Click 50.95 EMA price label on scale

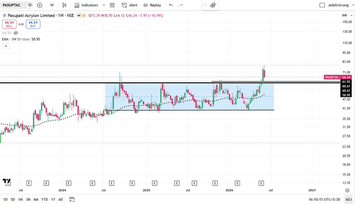[x=346, y=95]
